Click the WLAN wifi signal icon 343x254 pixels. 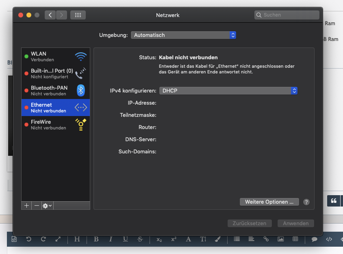(81, 56)
